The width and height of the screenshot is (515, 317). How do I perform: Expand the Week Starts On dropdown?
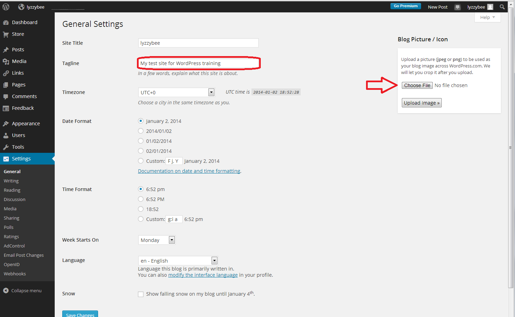157,240
